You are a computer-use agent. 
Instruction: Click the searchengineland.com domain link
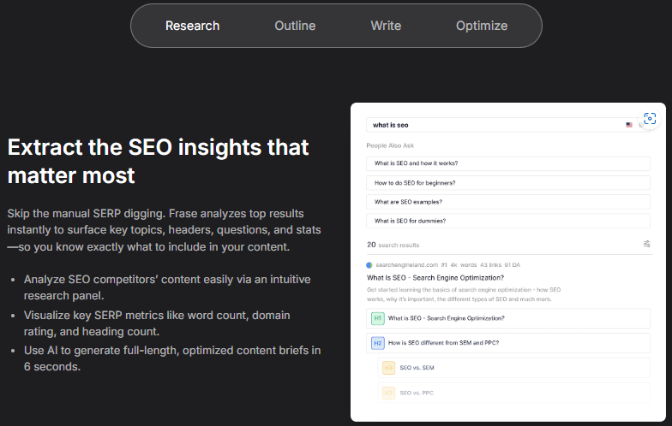click(406, 265)
